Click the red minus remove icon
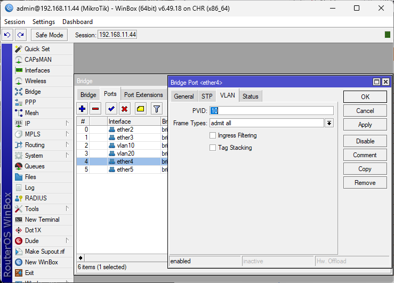Screen dimensions: 394x283 coord(95,109)
